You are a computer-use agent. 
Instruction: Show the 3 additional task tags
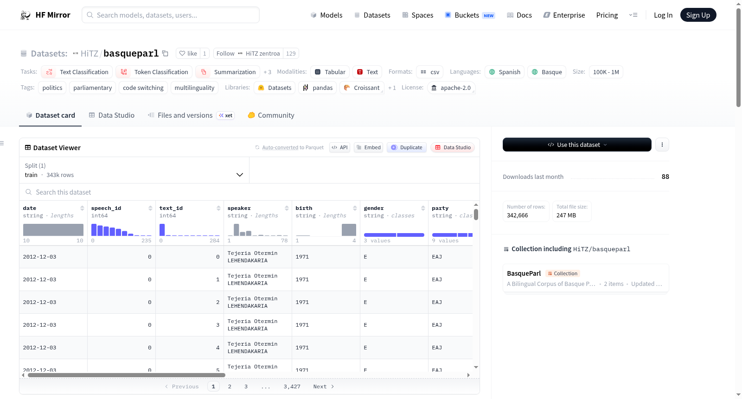tap(268, 72)
